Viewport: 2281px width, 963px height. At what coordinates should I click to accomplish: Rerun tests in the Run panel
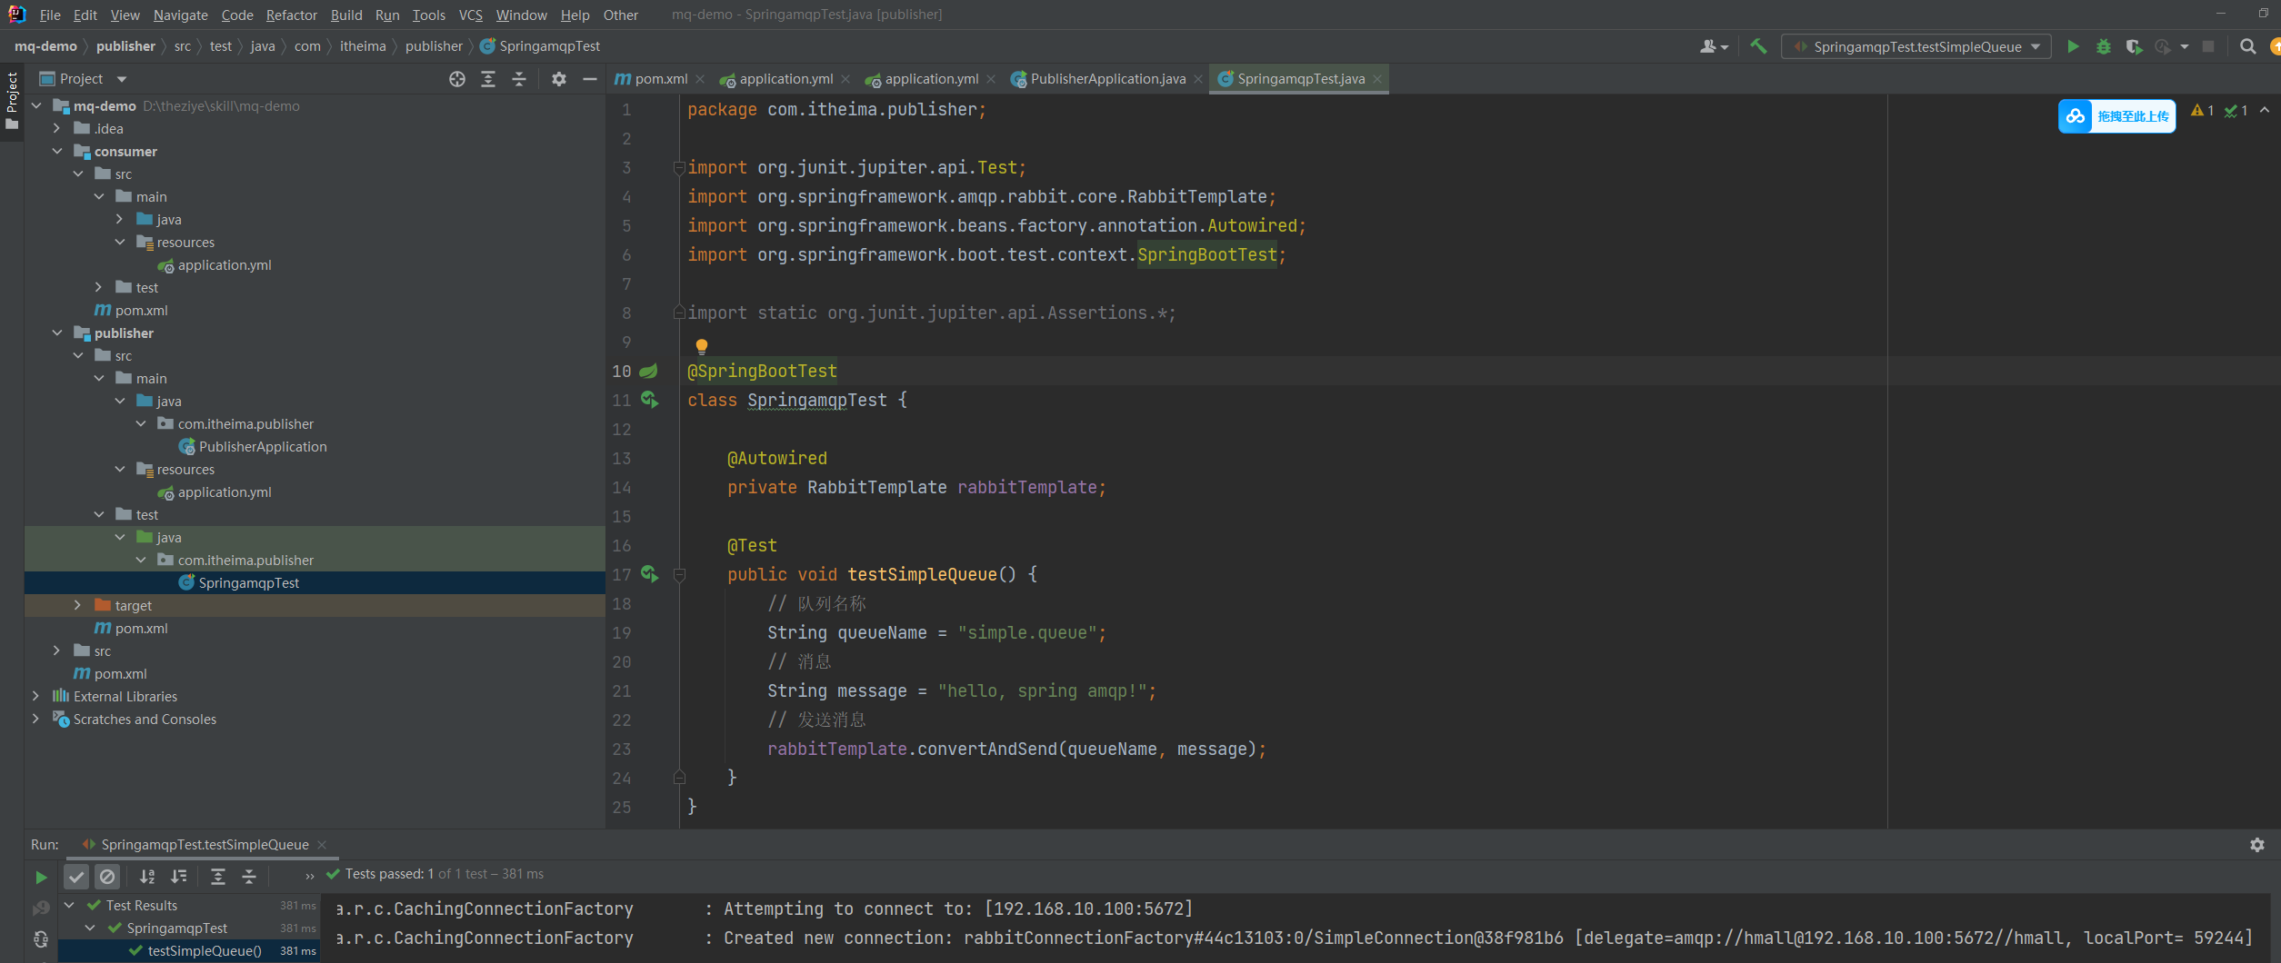click(41, 877)
